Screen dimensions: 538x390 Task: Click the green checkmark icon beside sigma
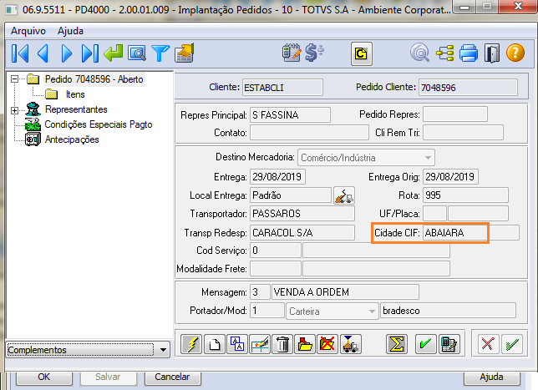426,344
